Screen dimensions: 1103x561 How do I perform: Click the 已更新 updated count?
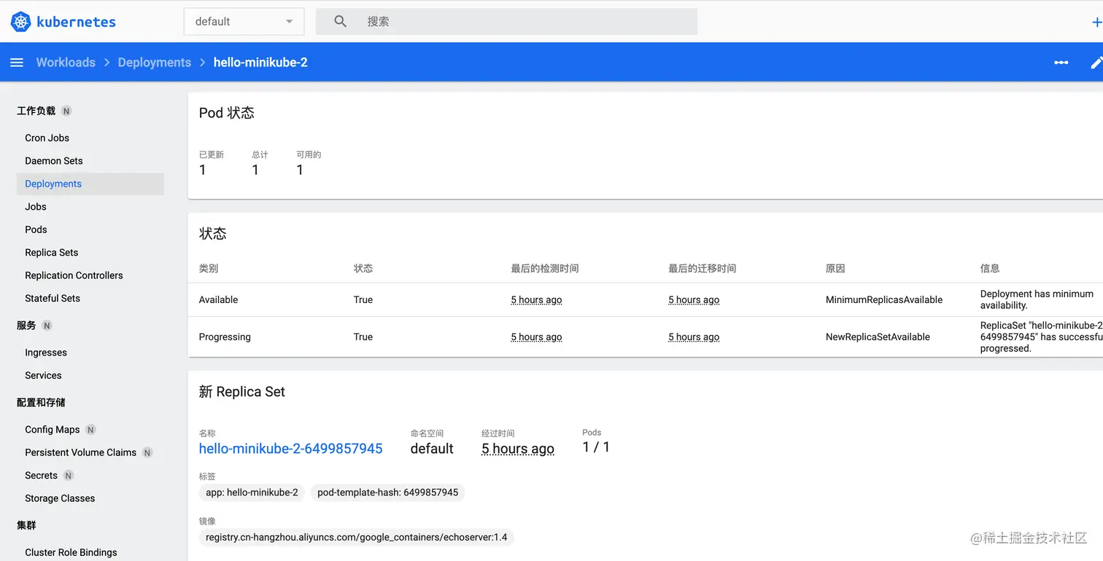tap(203, 170)
